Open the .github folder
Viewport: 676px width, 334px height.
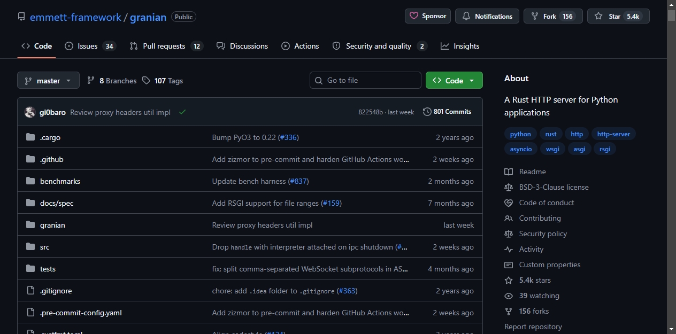click(52, 159)
